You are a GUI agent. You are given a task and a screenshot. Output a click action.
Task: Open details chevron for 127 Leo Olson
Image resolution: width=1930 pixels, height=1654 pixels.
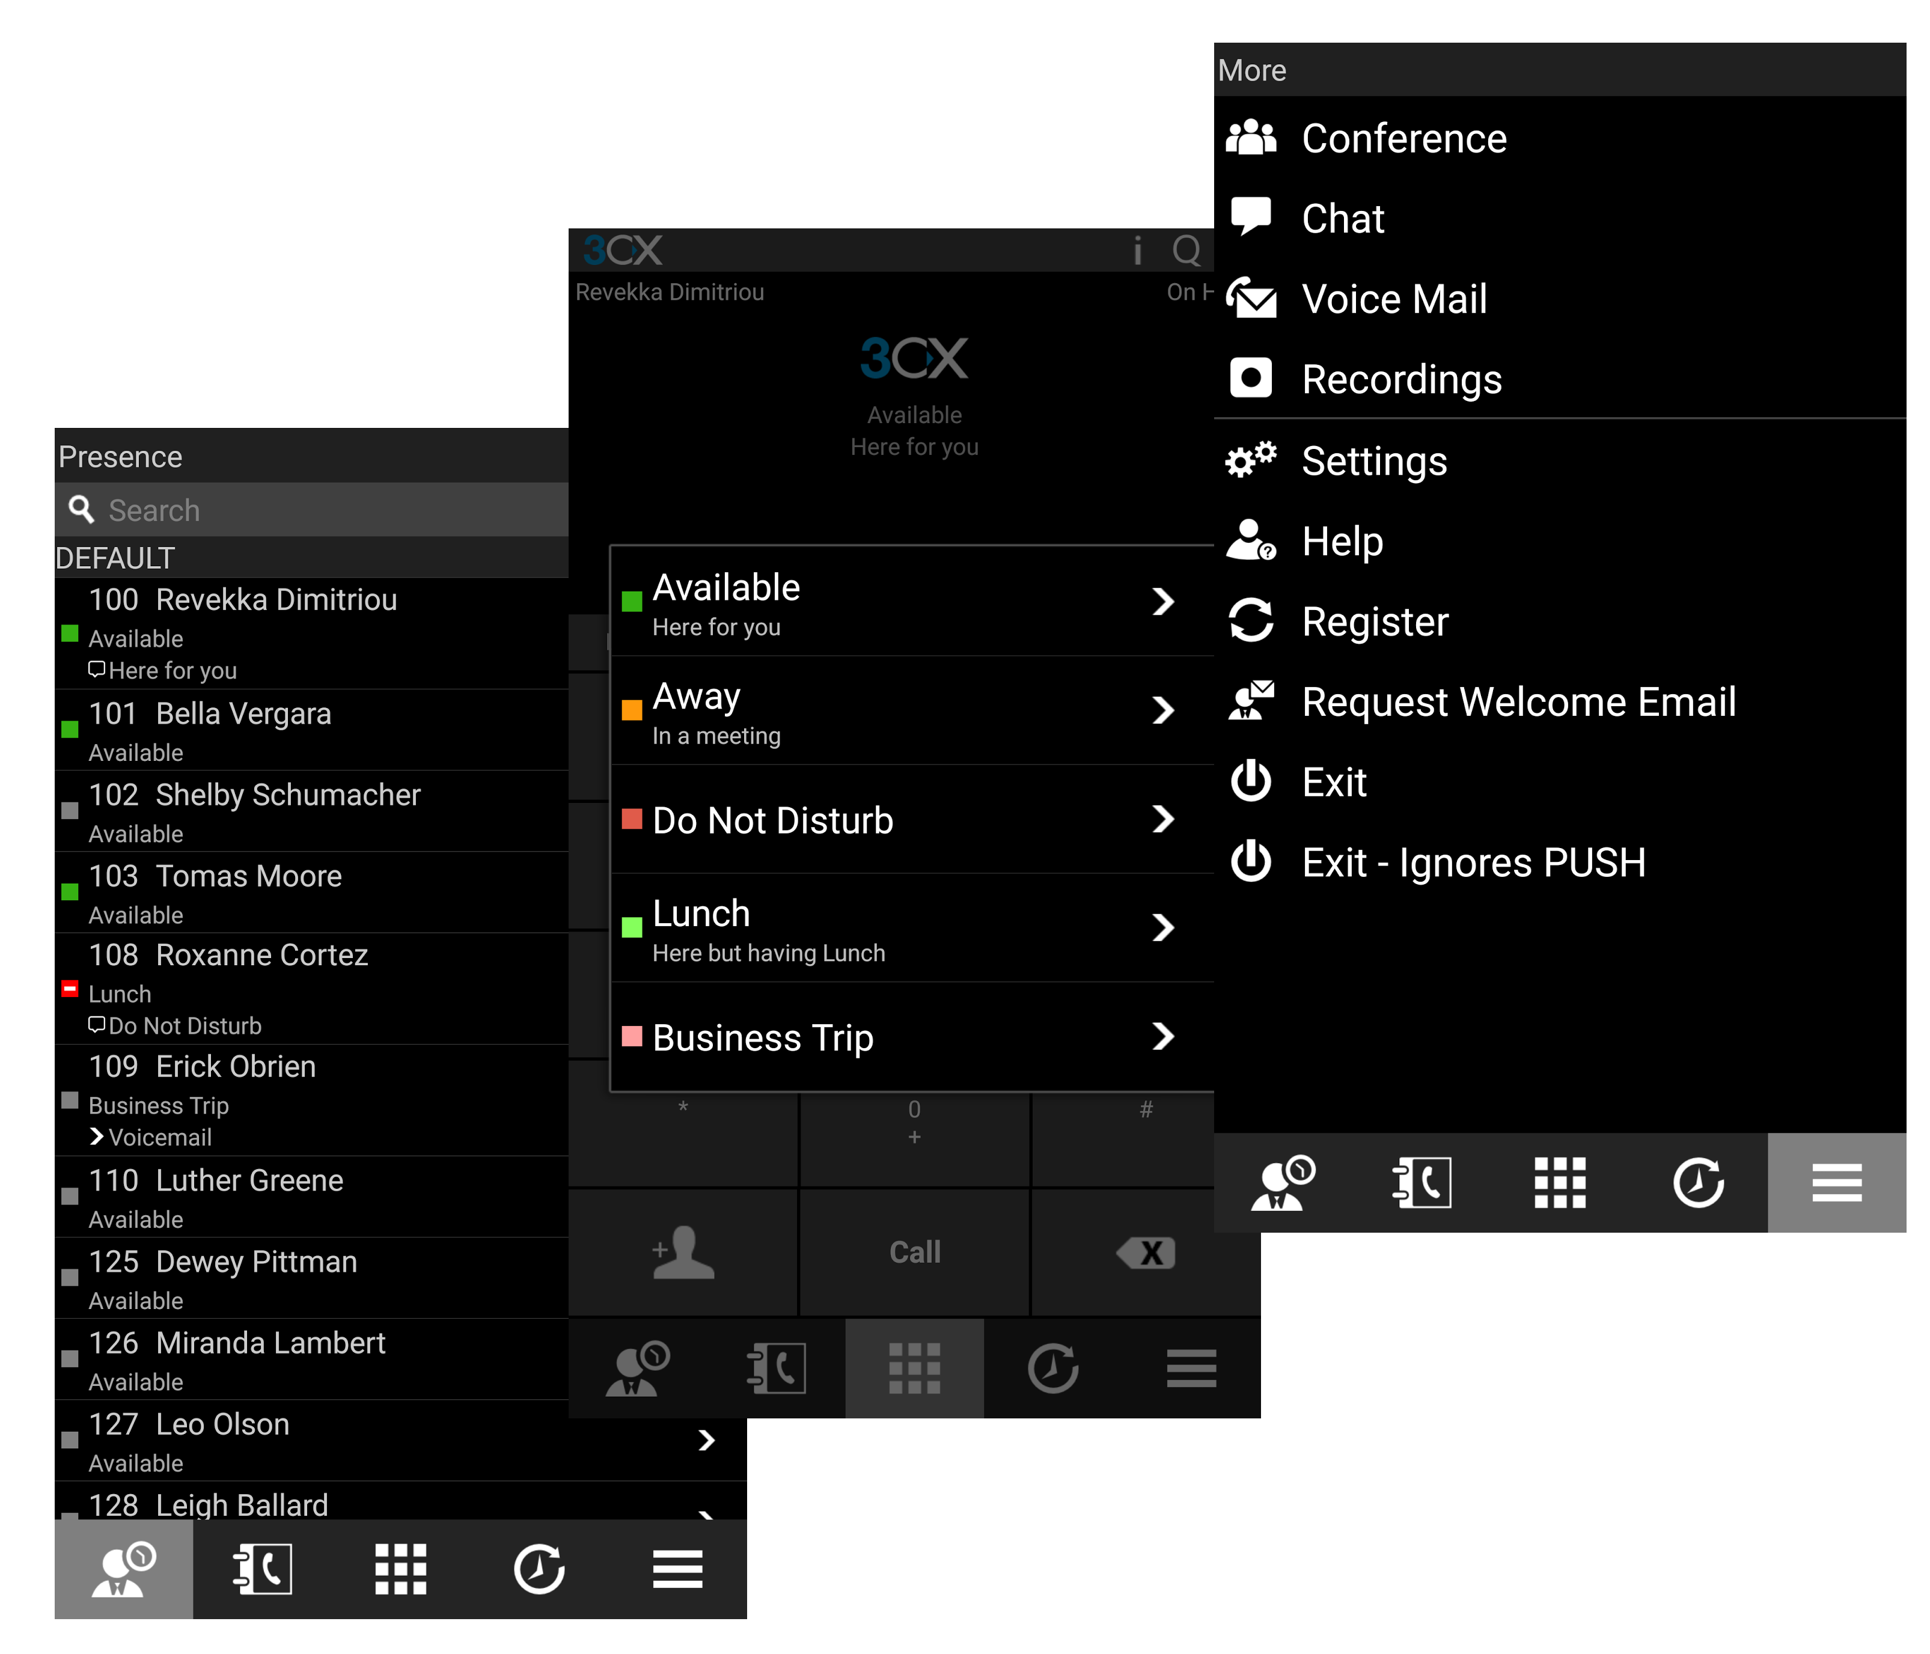tap(706, 1440)
